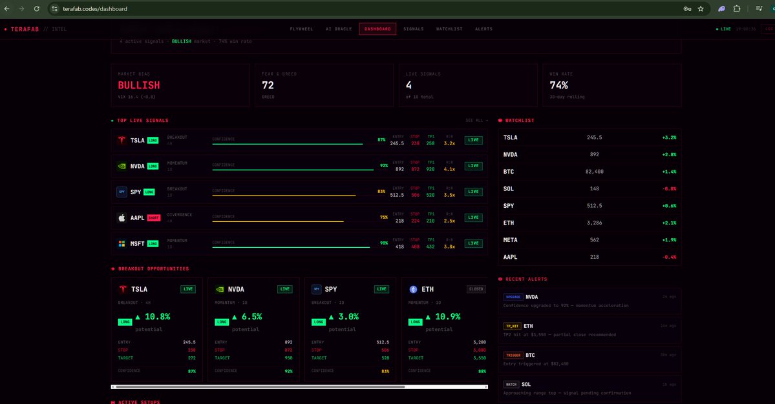Image resolution: width=775 pixels, height=404 pixels.
Task: Click Fear & Greed 72 card
Action: [x=324, y=85]
